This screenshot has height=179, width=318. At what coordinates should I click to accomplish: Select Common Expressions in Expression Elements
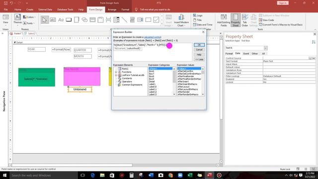[x=132, y=85]
